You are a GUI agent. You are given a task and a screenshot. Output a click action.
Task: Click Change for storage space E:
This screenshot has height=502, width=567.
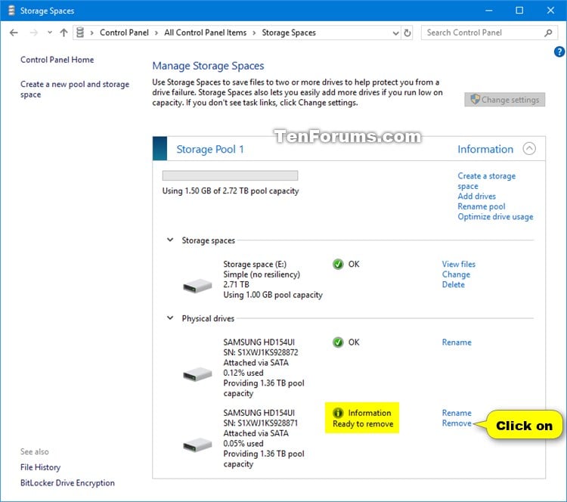tap(456, 274)
